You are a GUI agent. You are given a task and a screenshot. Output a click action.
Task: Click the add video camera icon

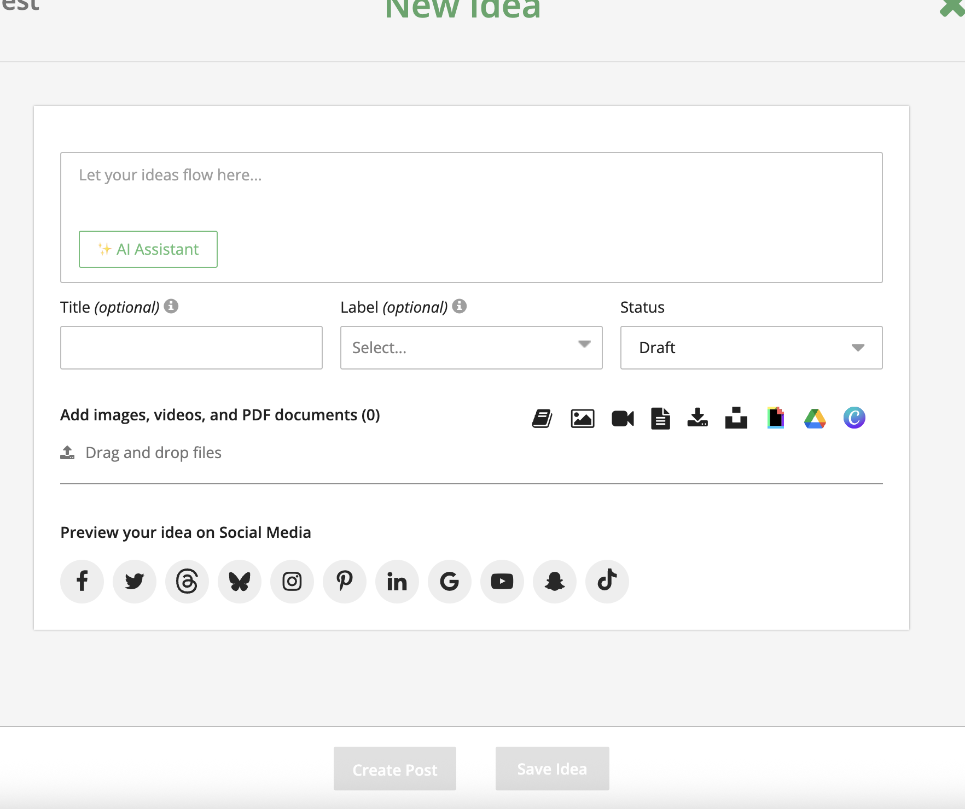point(623,419)
